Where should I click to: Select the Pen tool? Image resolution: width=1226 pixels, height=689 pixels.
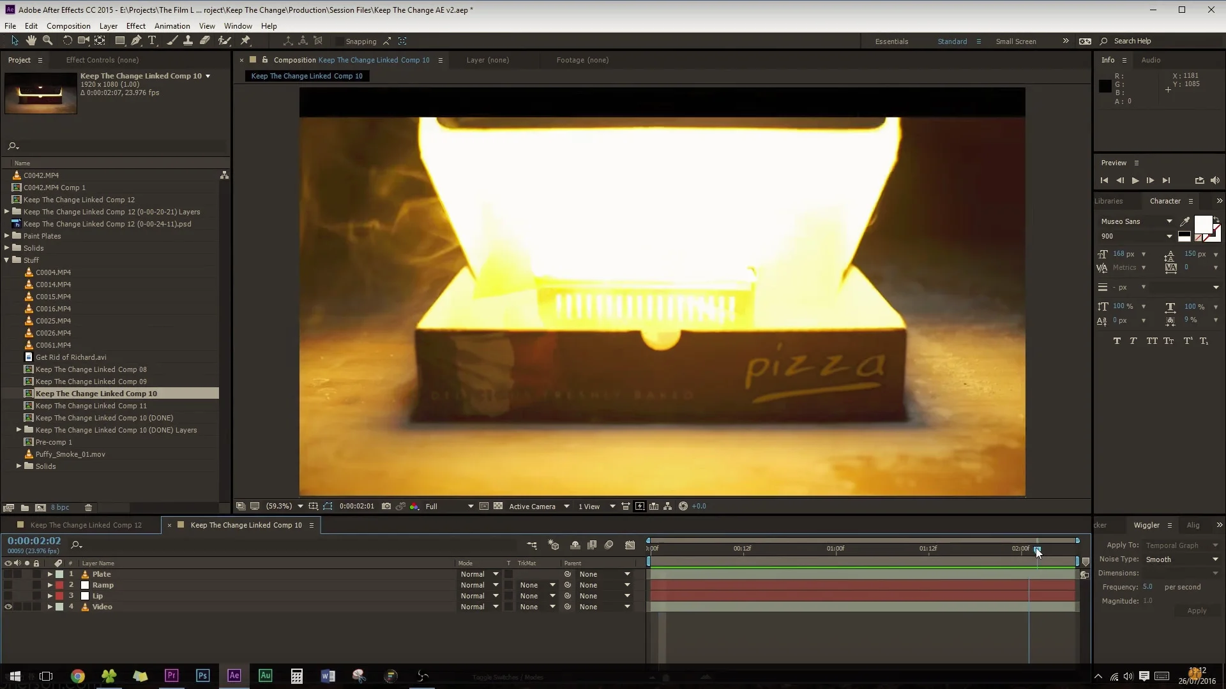[x=136, y=41]
